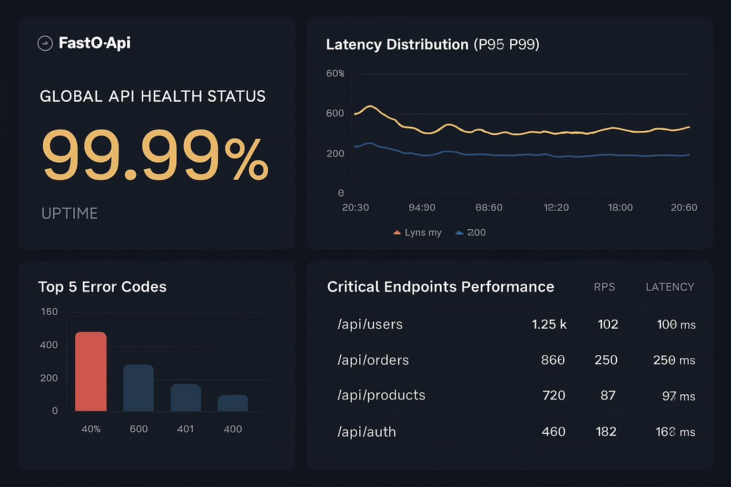Click the FastO-Api circular arrow logo icon

44,43
